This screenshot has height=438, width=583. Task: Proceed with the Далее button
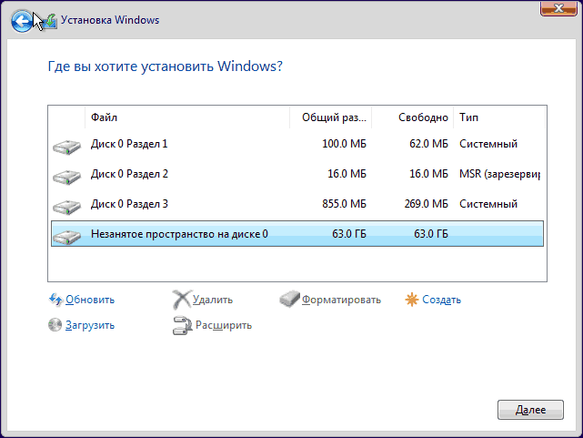(530, 410)
